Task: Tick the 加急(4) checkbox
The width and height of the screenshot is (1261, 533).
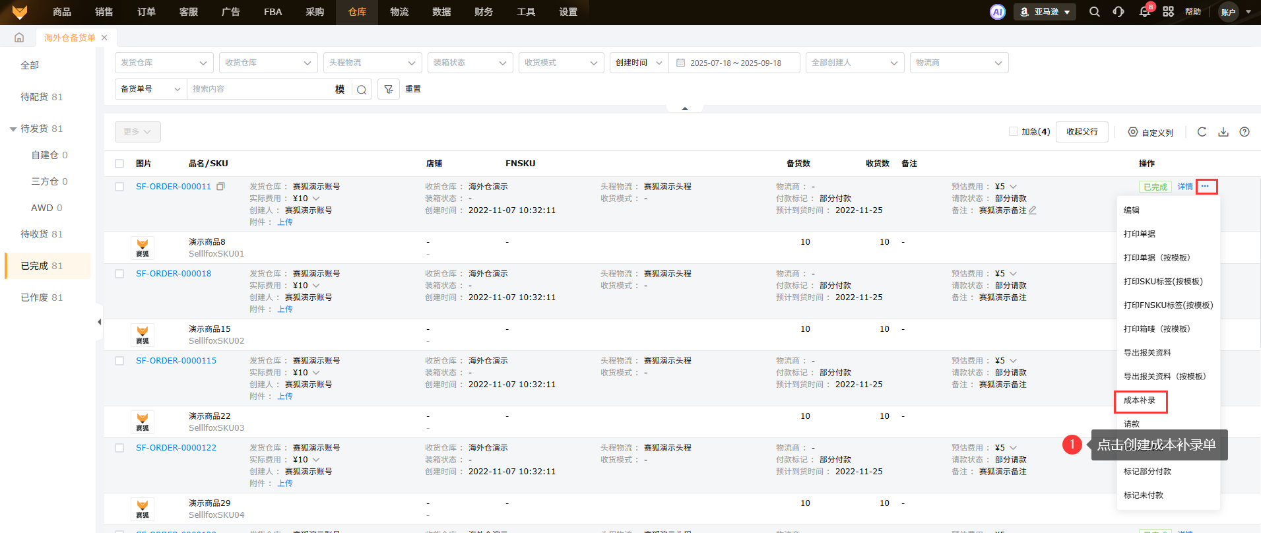Action: tap(1013, 132)
